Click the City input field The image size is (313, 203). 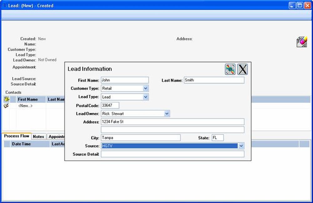(141, 138)
